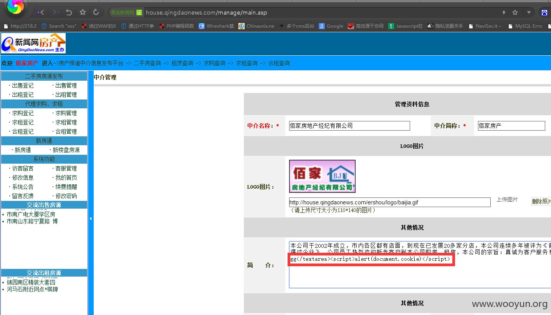This screenshot has width=551, height=315.
Task: Go to 求租查询 in top navigation
Action: pyautogui.click(x=247, y=63)
